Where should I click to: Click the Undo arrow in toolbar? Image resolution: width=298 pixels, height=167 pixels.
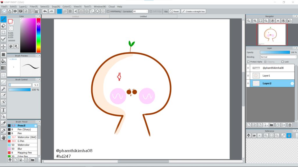pos(45,11)
